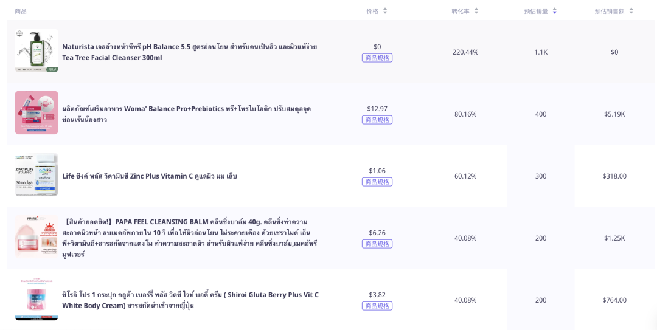
Task: Sort by 价格 column arrows
Action: (385, 12)
